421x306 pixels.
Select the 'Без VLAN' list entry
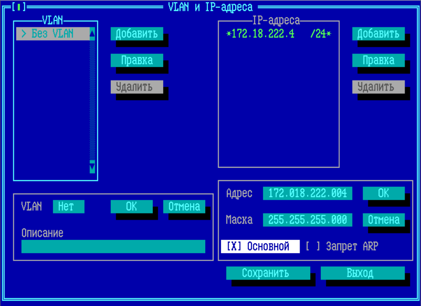(x=52, y=34)
